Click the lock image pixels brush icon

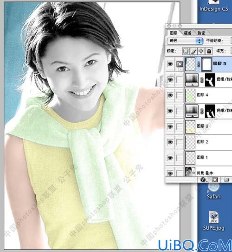(x=193, y=51)
